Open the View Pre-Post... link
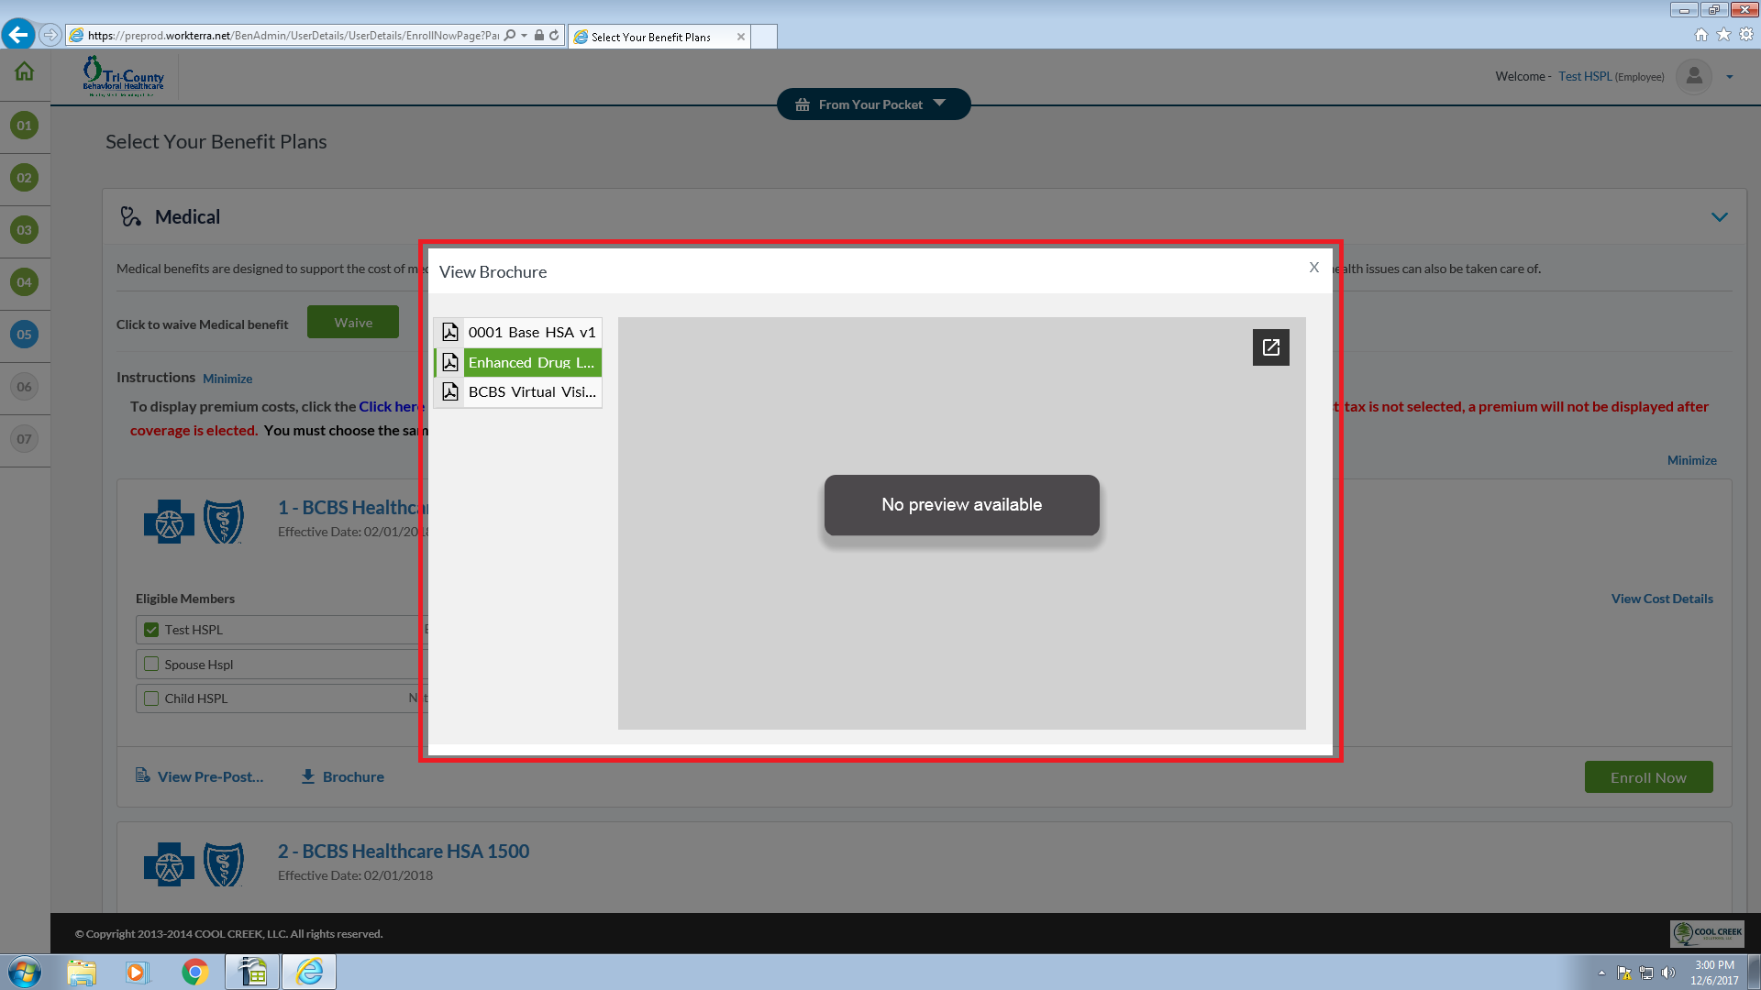 point(200,777)
